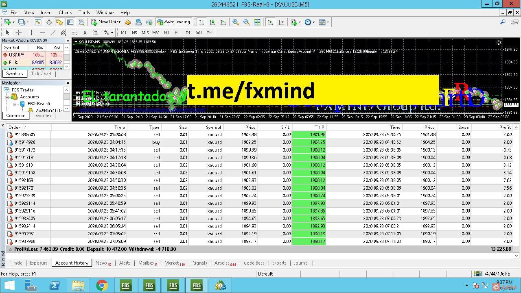Select the Text Label tool
The height and width of the screenshot is (293, 521).
[96, 33]
